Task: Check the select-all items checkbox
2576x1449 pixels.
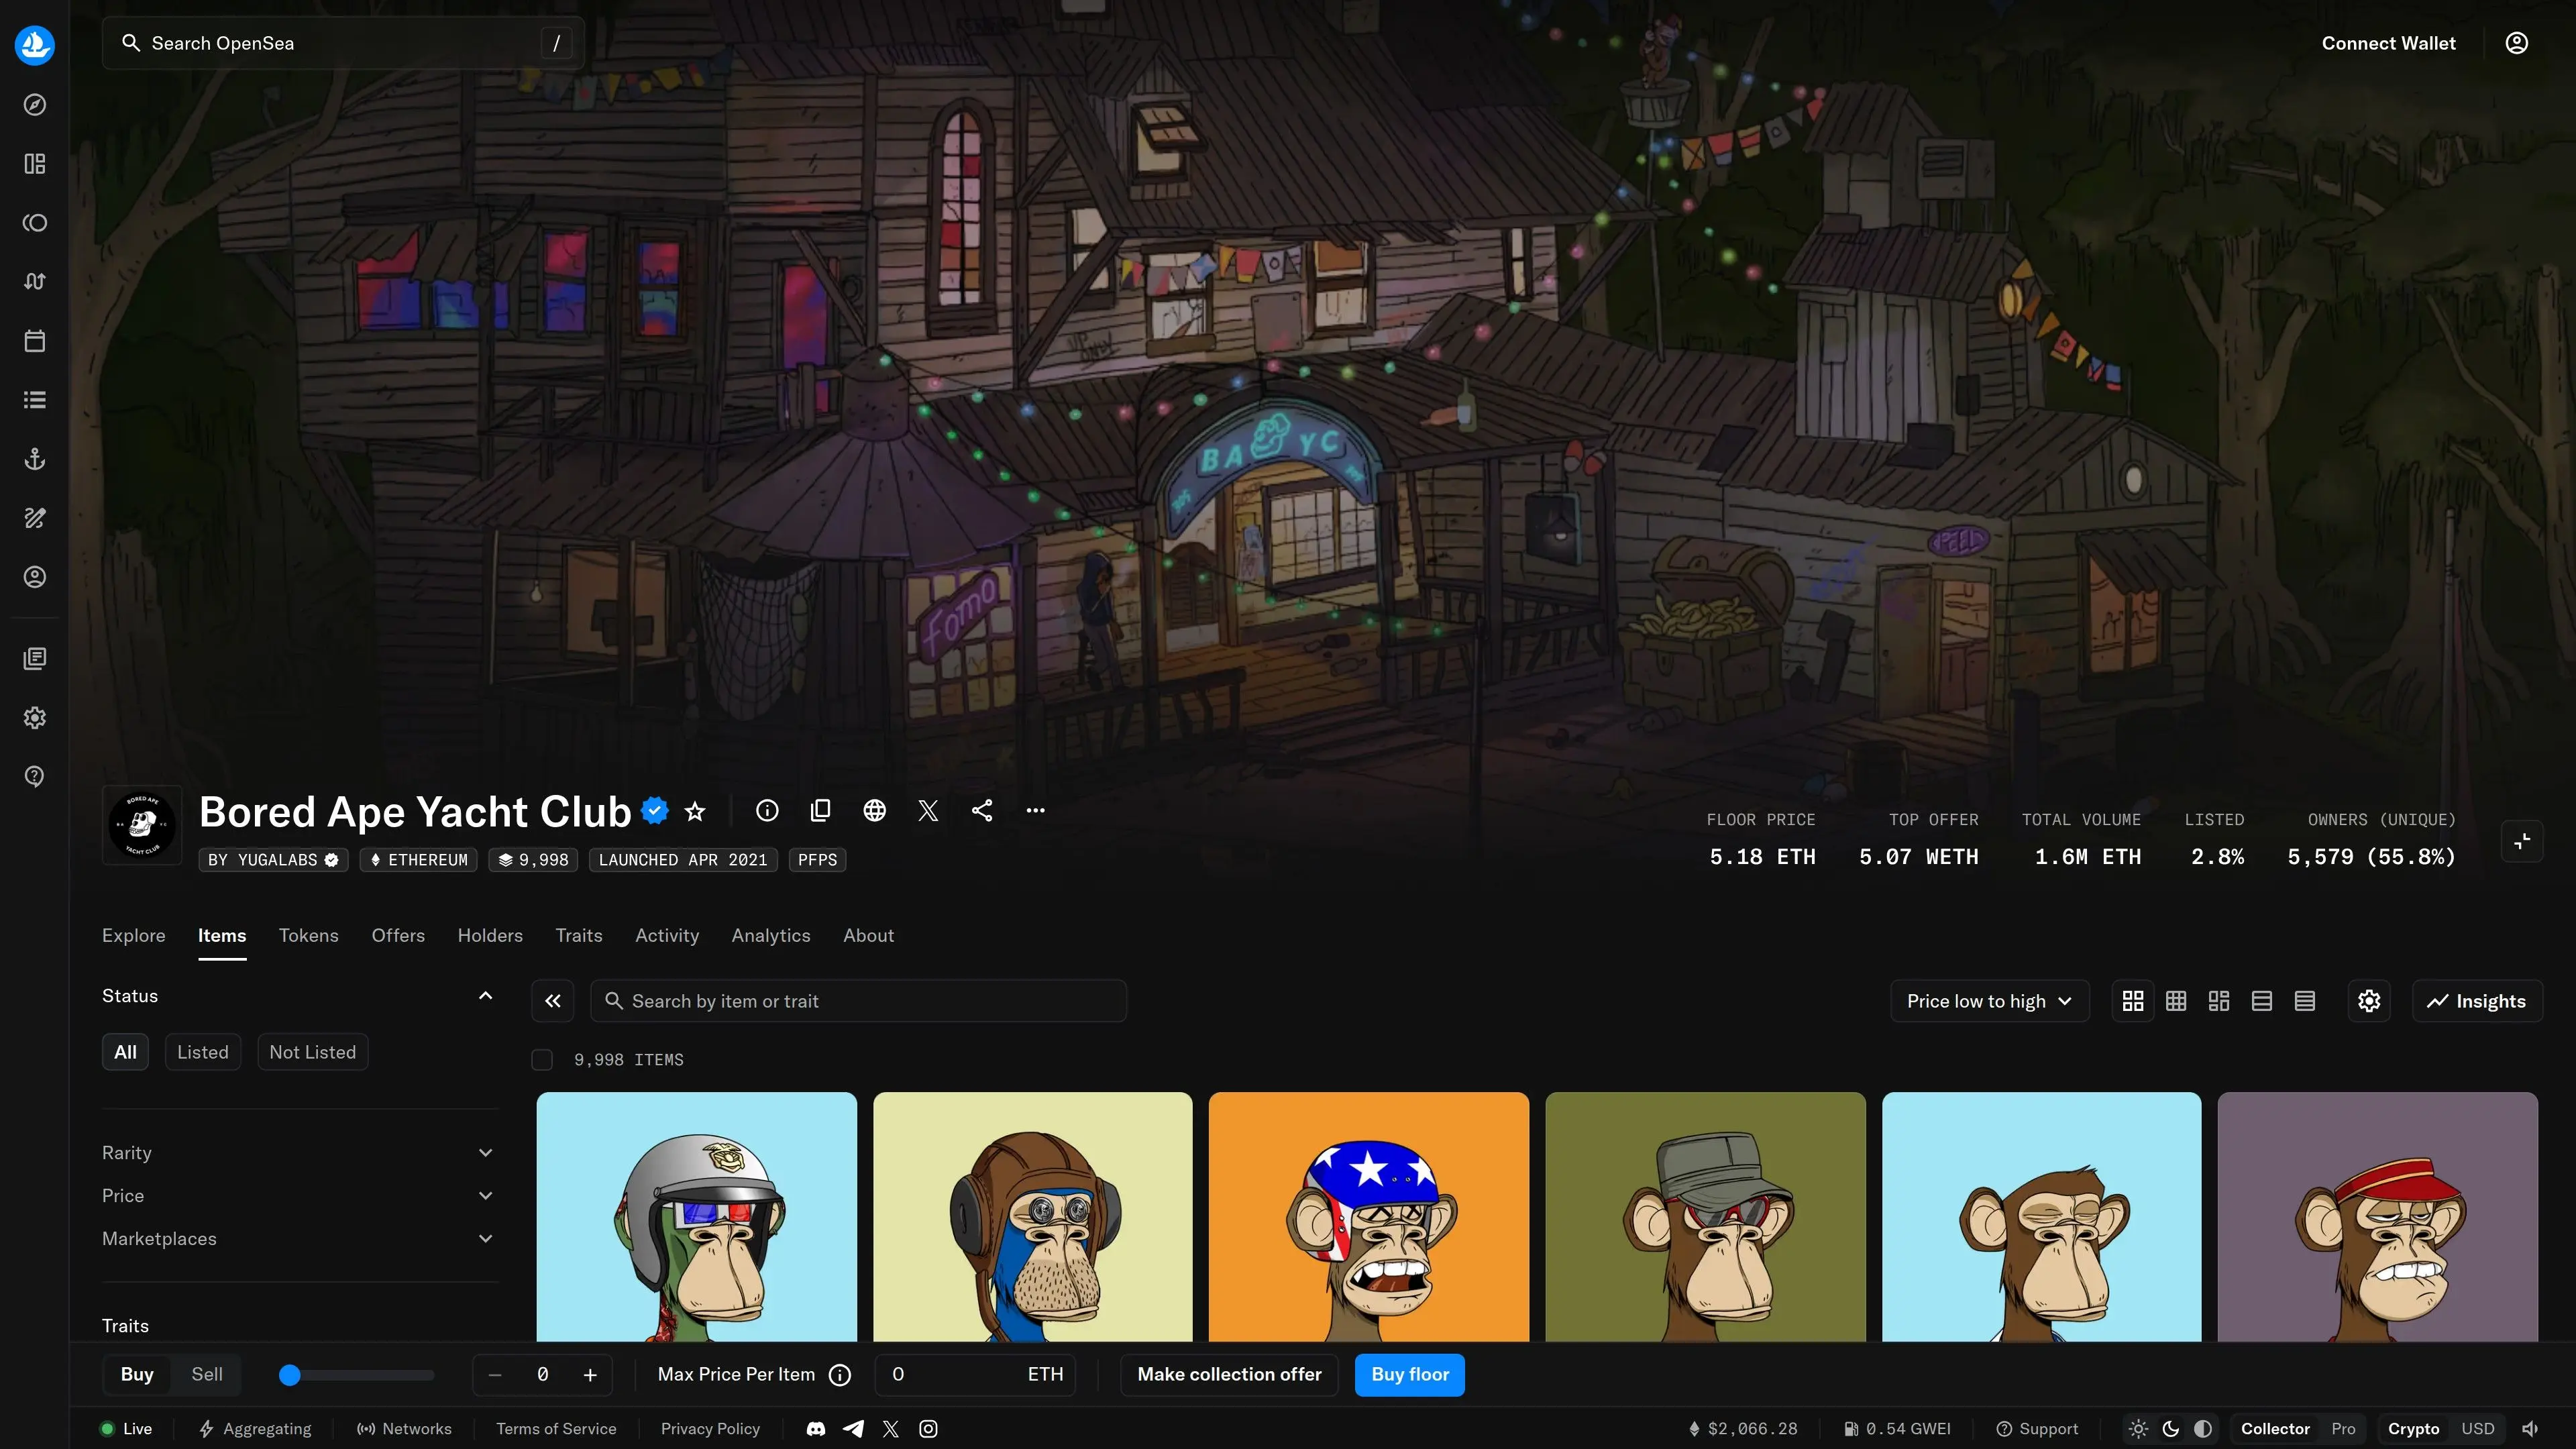Action: (x=542, y=1060)
